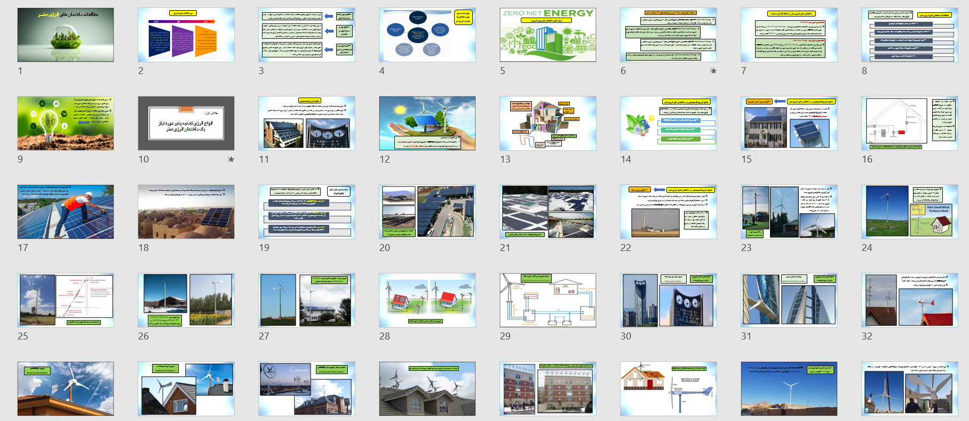Select slide 5 Zero Net Energy thumbnail
This screenshot has width=969, height=421.
[548, 35]
